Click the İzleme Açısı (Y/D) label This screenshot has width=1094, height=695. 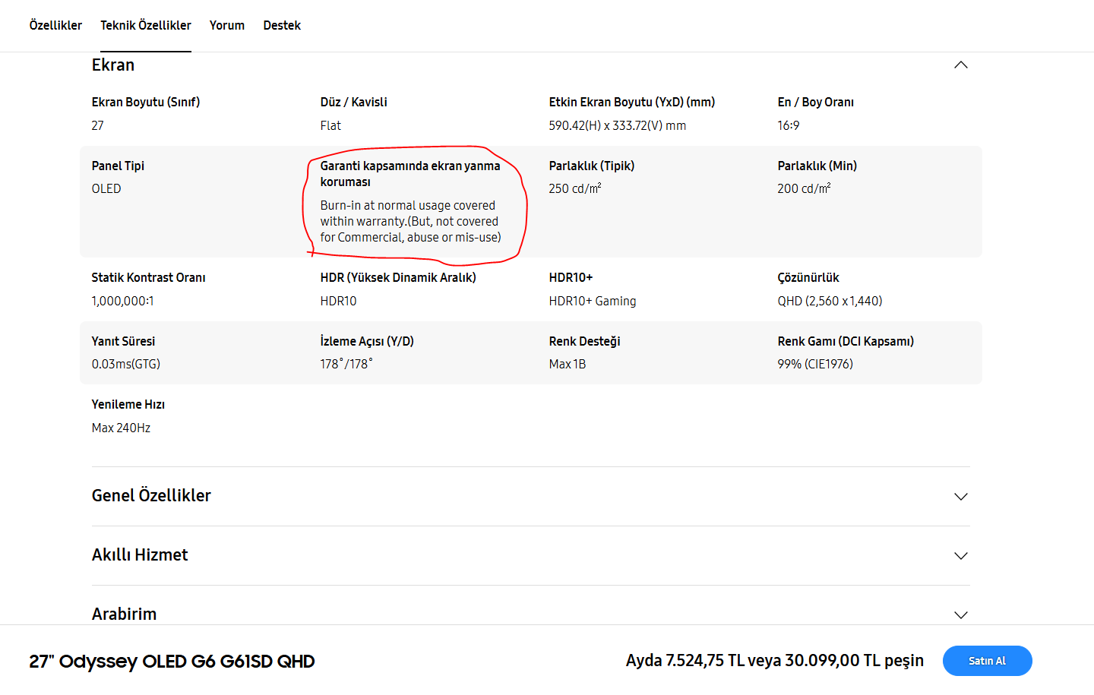[367, 341]
